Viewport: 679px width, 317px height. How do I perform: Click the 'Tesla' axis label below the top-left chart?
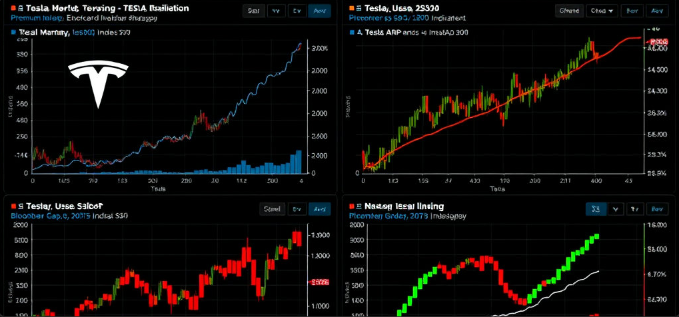point(158,189)
